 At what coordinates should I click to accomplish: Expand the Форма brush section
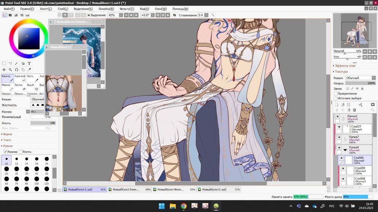coord(7,134)
